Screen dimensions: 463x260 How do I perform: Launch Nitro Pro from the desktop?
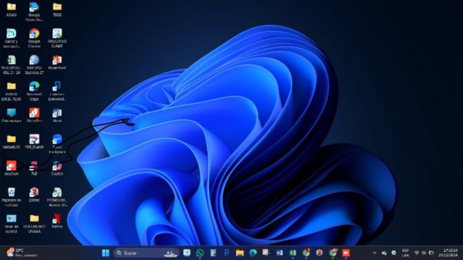click(x=34, y=116)
